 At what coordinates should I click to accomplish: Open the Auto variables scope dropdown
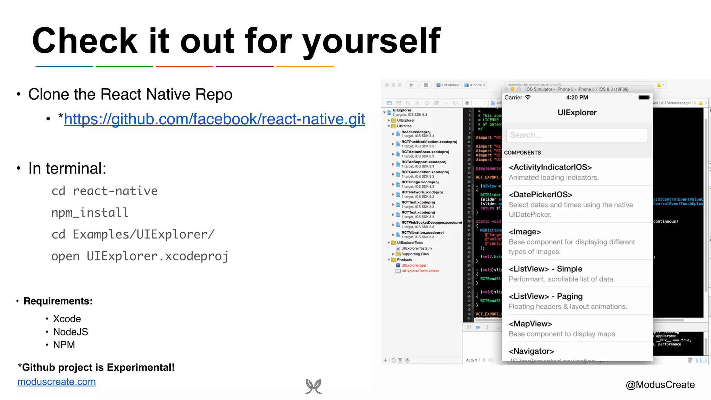[471, 360]
